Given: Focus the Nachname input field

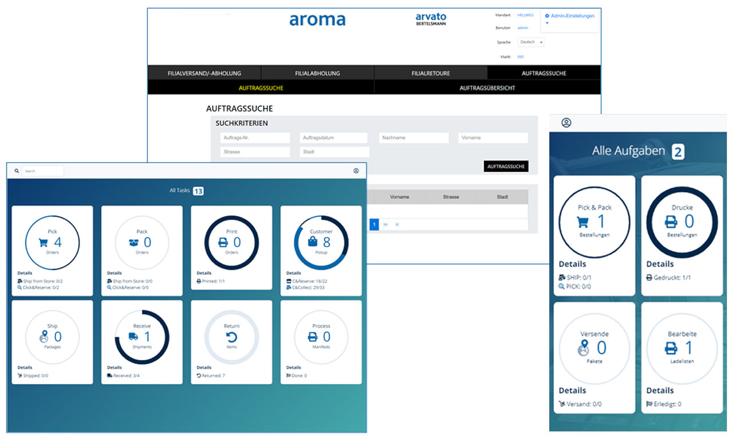Looking at the screenshot, I should [x=414, y=138].
